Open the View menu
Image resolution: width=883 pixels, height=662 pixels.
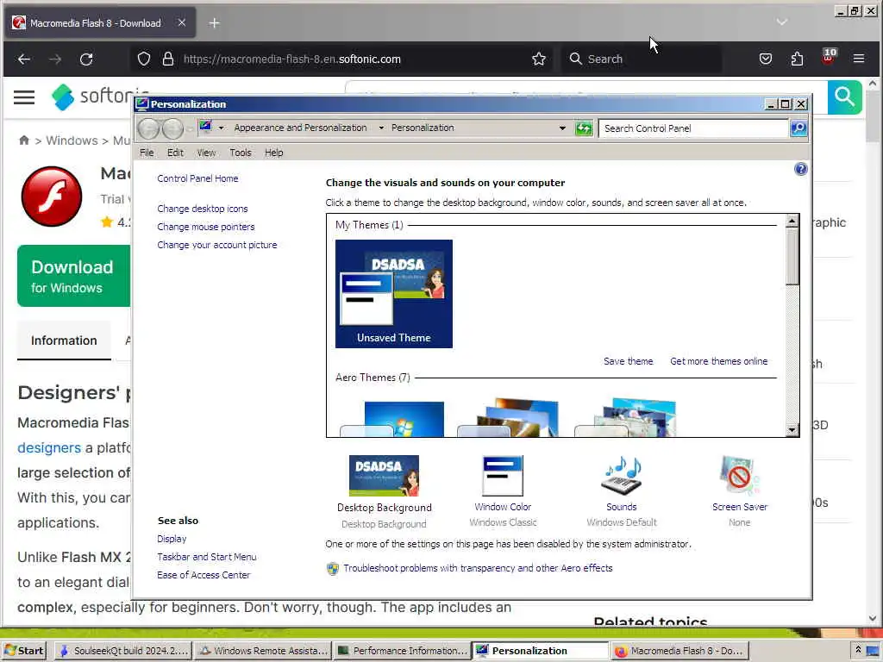(x=206, y=153)
